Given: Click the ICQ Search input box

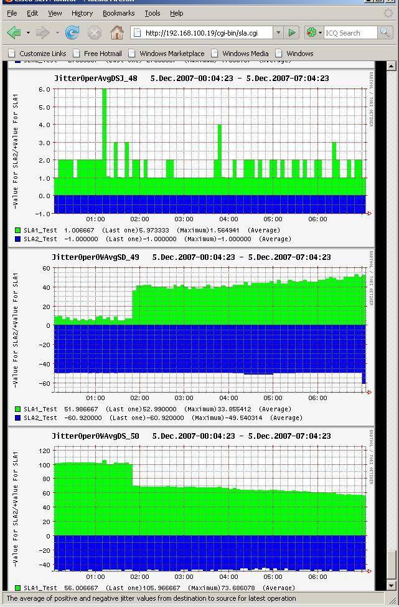Looking at the screenshot, I should coord(350,32).
